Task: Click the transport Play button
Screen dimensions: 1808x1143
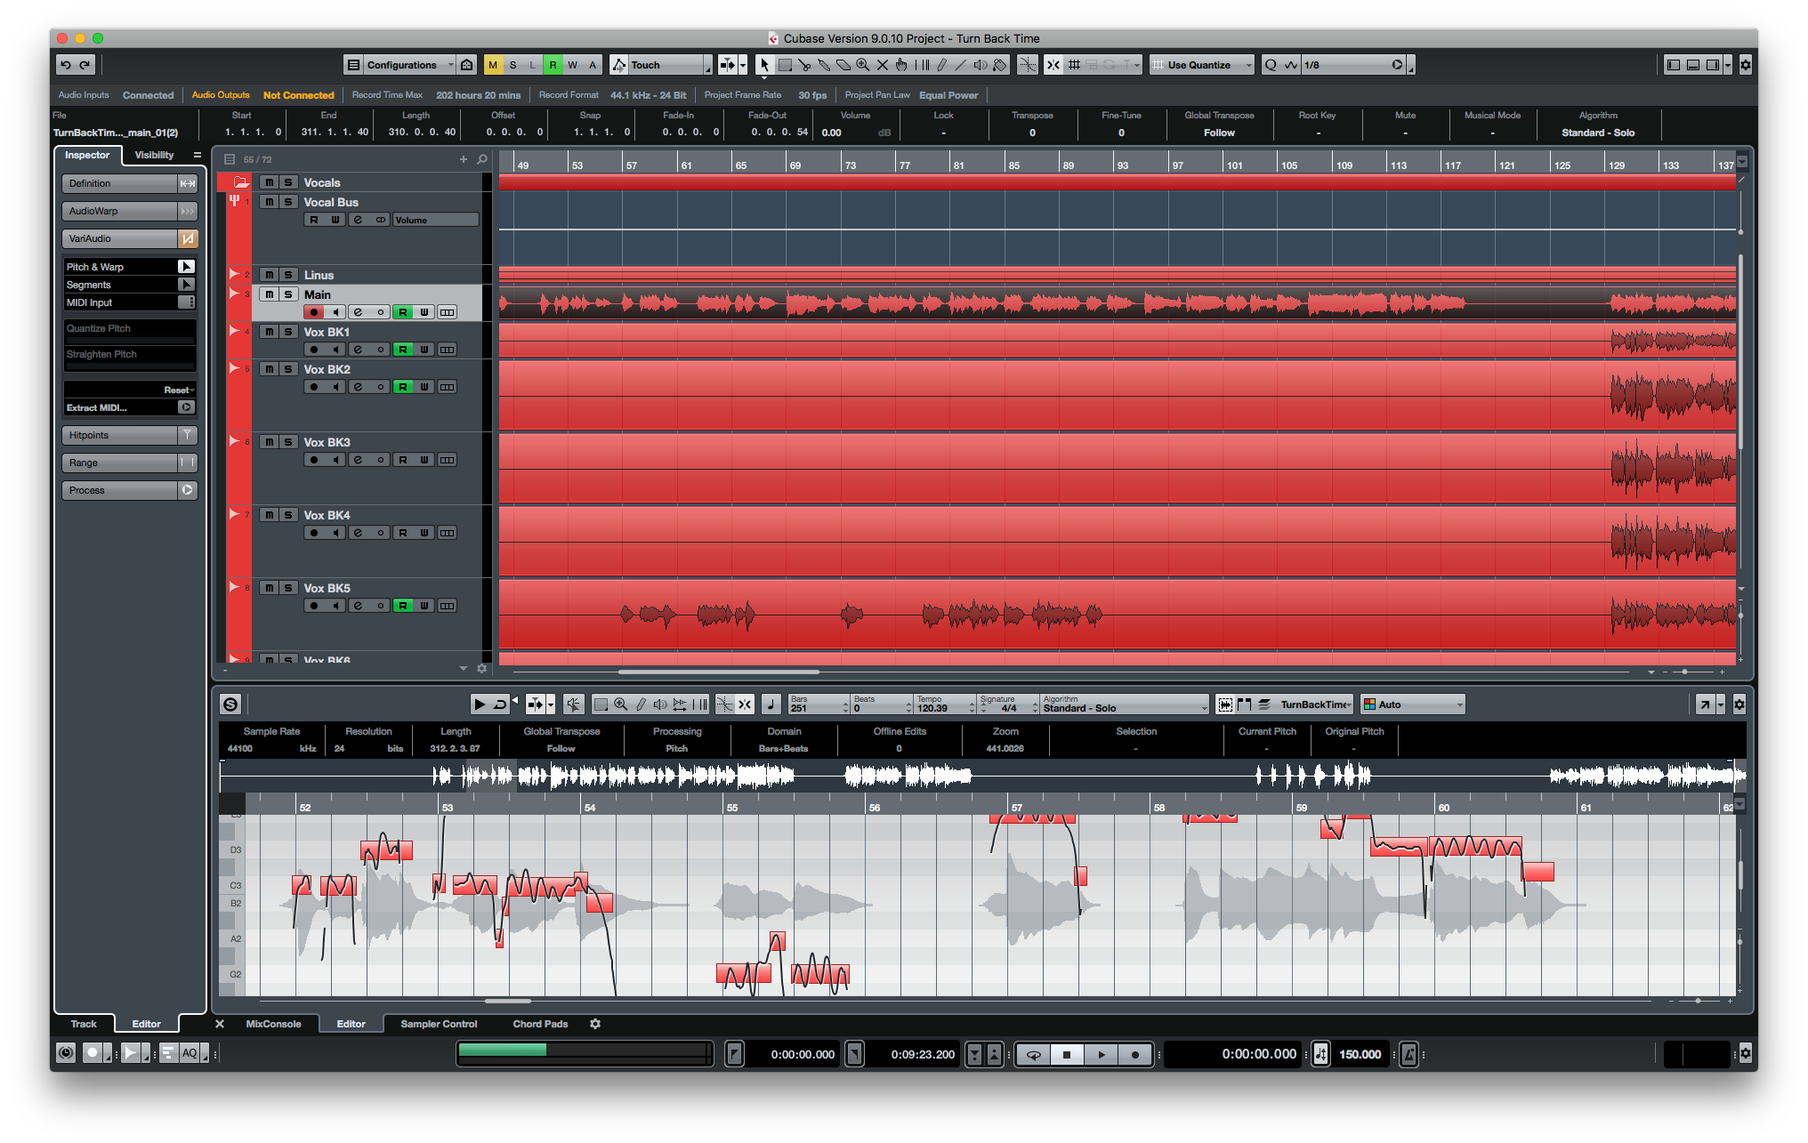Action: [1102, 1055]
